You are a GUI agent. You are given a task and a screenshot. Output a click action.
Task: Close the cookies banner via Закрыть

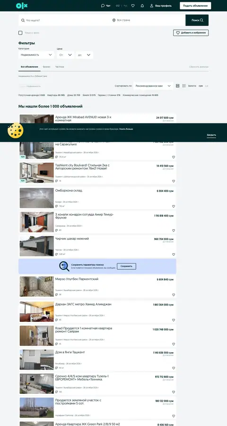[x=211, y=135]
